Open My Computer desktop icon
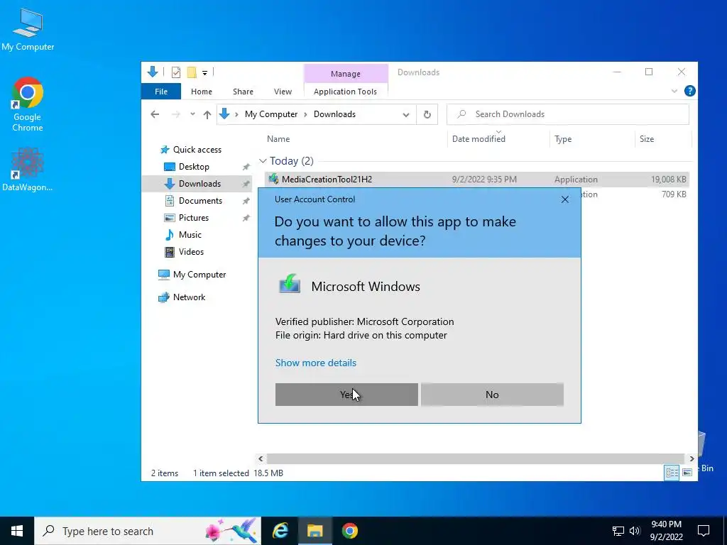The width and height of the screenshot is (727, 545). click(28, 30)
